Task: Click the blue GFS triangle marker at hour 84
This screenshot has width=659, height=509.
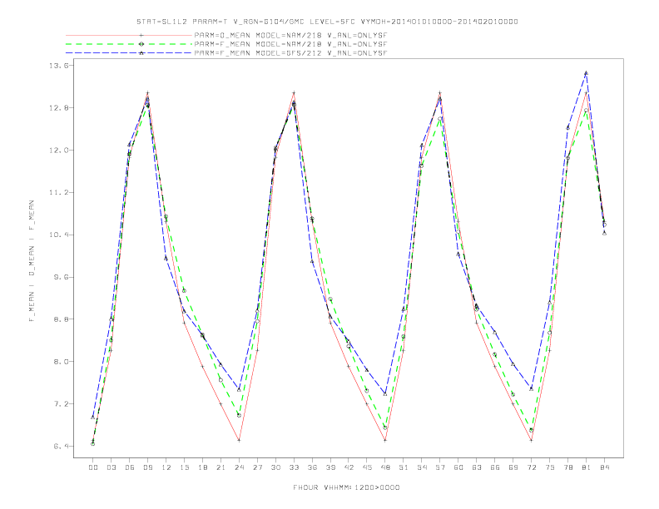Action: tap(604, 233)
